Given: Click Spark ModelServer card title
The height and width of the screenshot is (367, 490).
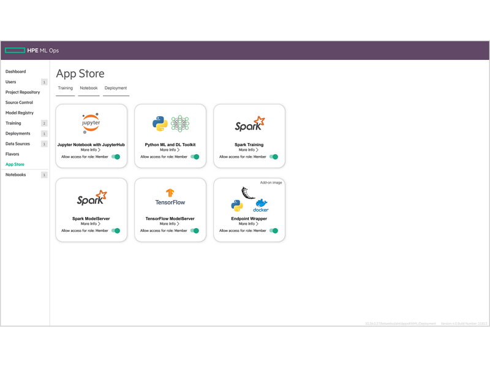Looking at the screenshot, I should pyautogui.click(x=91, y=218).
